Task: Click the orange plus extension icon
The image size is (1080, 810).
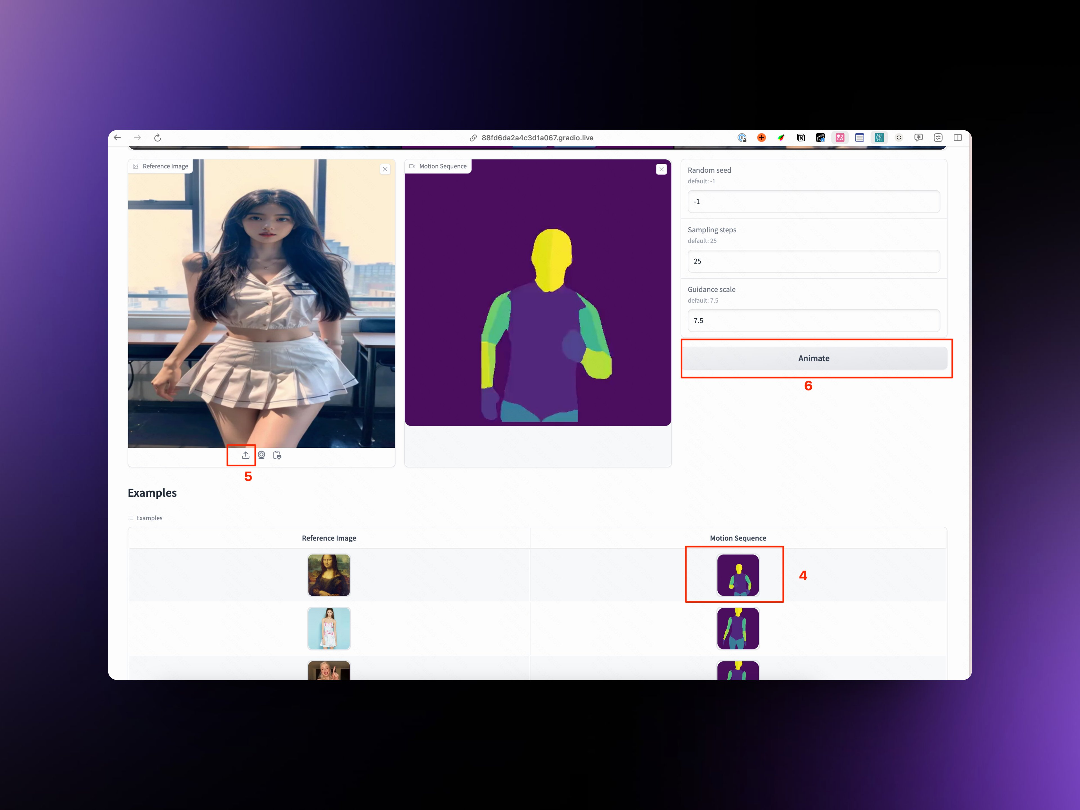Action: 761,138
